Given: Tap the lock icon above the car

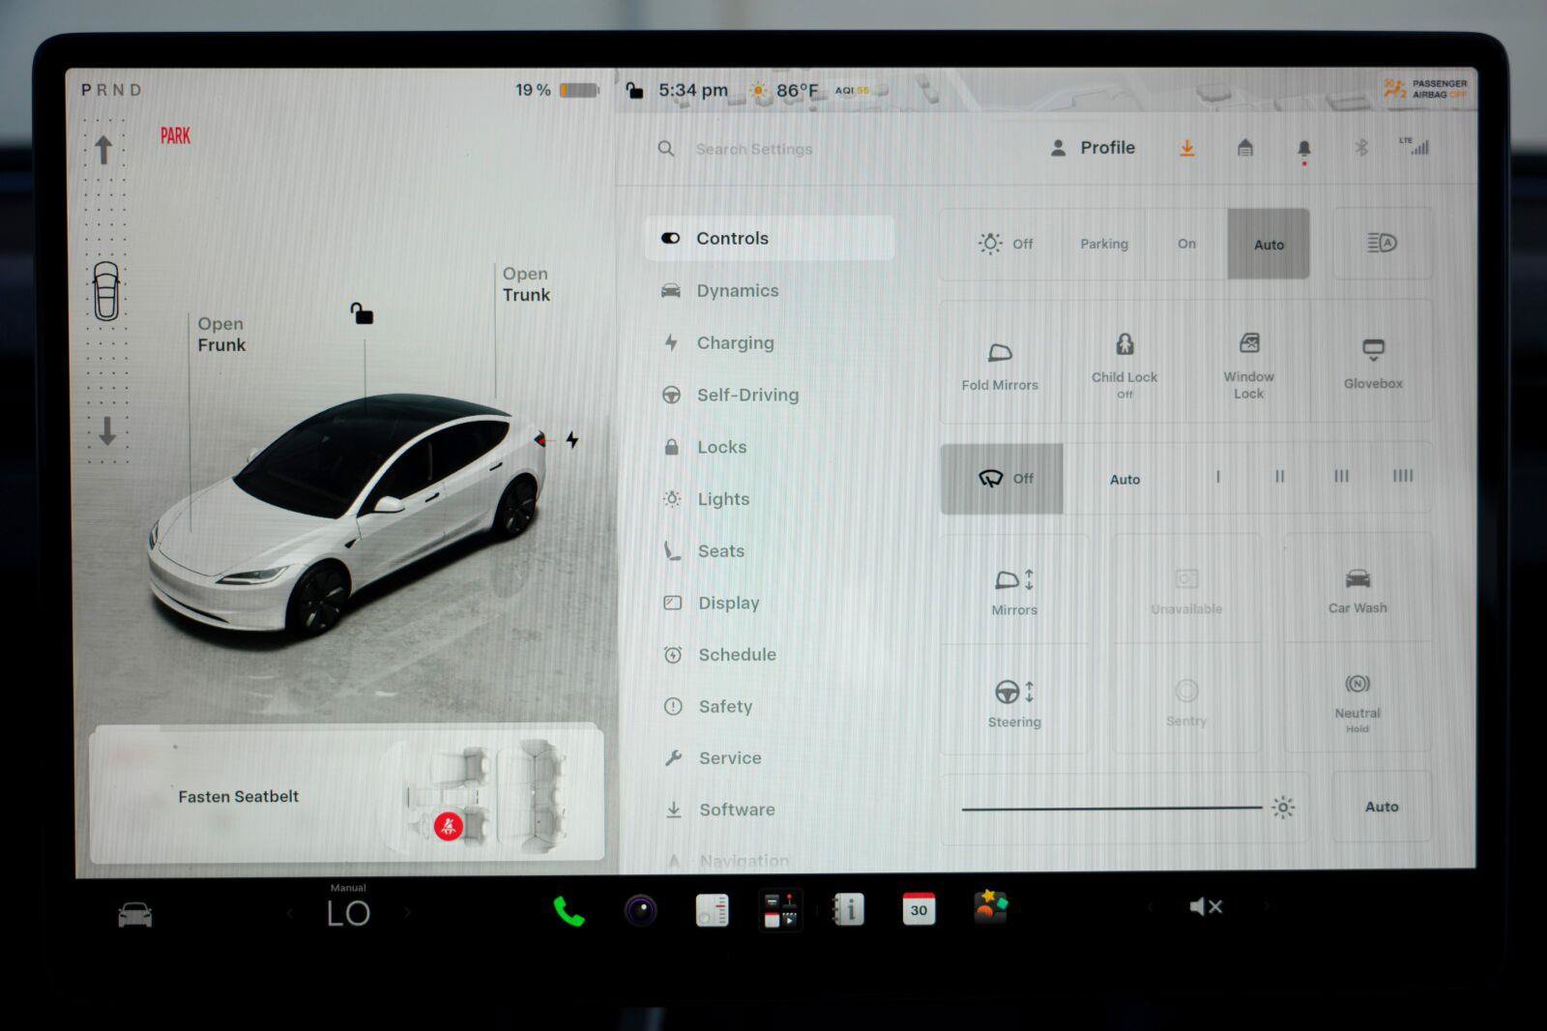Looking at the screenshot, I should coord(362,313).
